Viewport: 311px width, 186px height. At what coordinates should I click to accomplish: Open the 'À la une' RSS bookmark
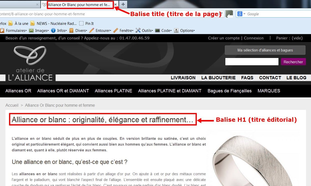pyautogui.click(x=19, y=24)
